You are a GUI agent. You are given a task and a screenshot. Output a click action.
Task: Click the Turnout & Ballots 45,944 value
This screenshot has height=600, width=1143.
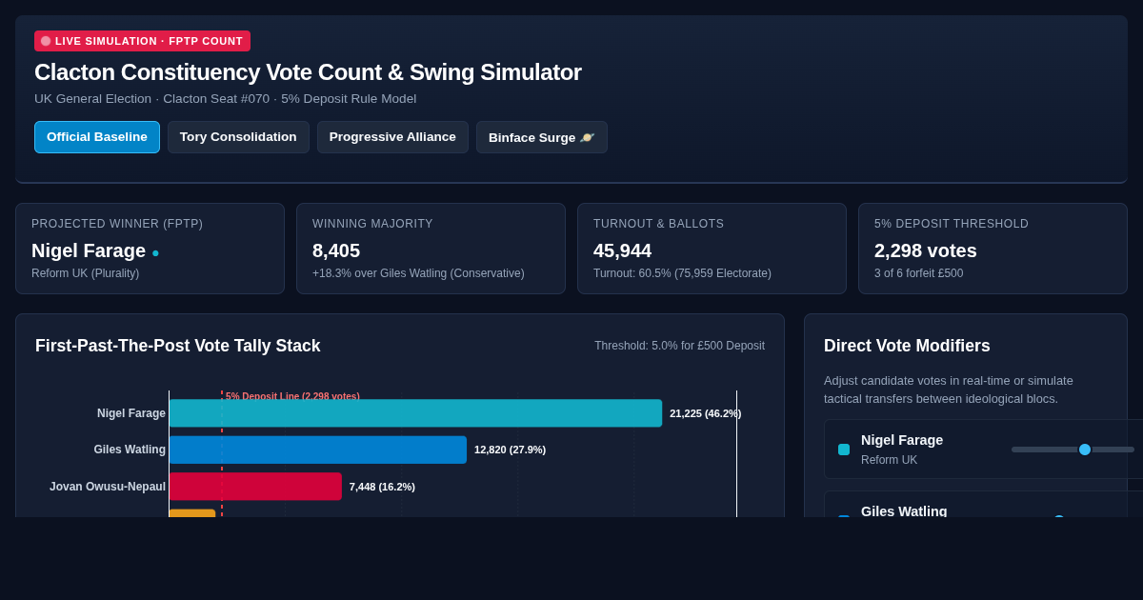point(623,250)
